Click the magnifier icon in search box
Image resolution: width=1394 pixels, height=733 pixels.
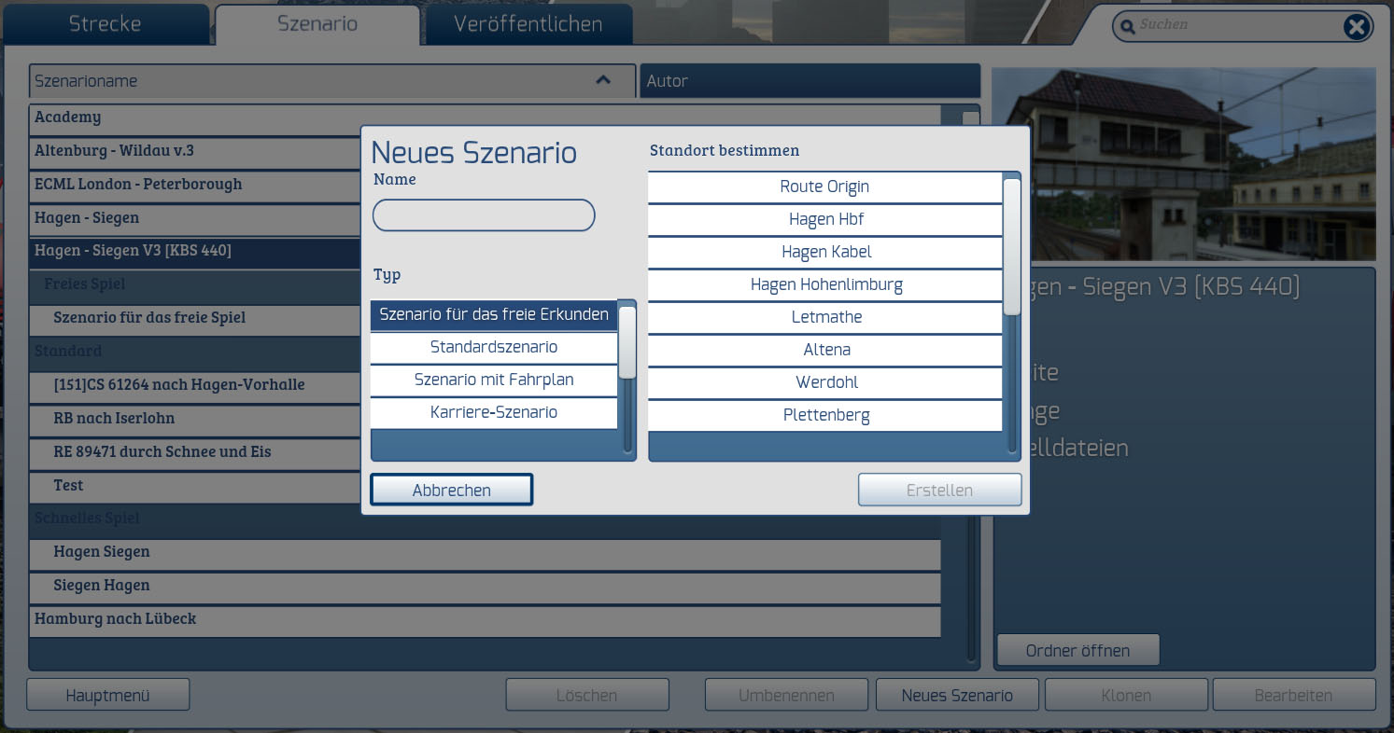pyautogui.click(x=1127, y=26)
